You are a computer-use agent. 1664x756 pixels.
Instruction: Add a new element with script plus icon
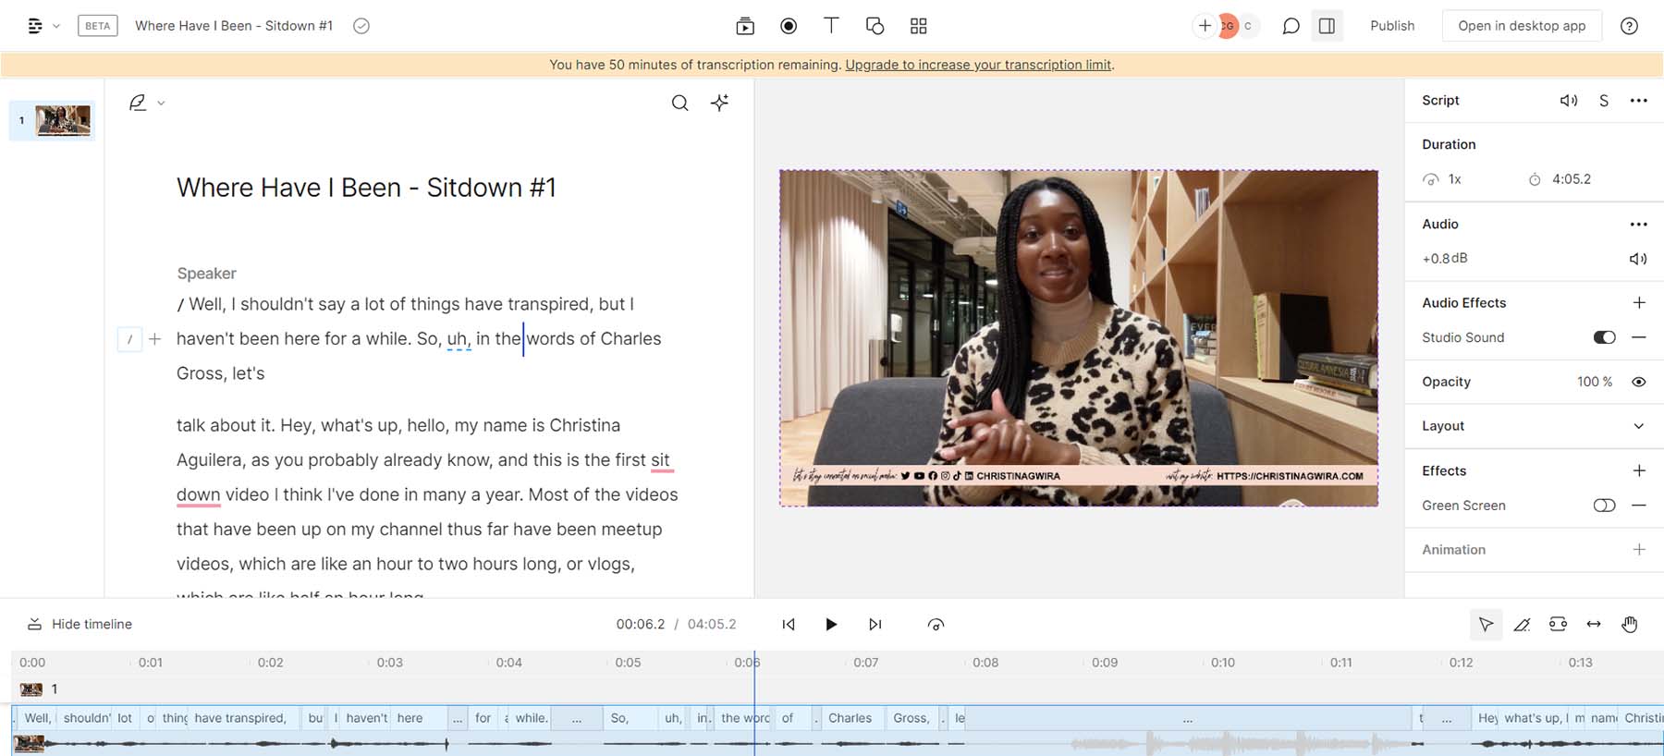(x=155, y=339)
